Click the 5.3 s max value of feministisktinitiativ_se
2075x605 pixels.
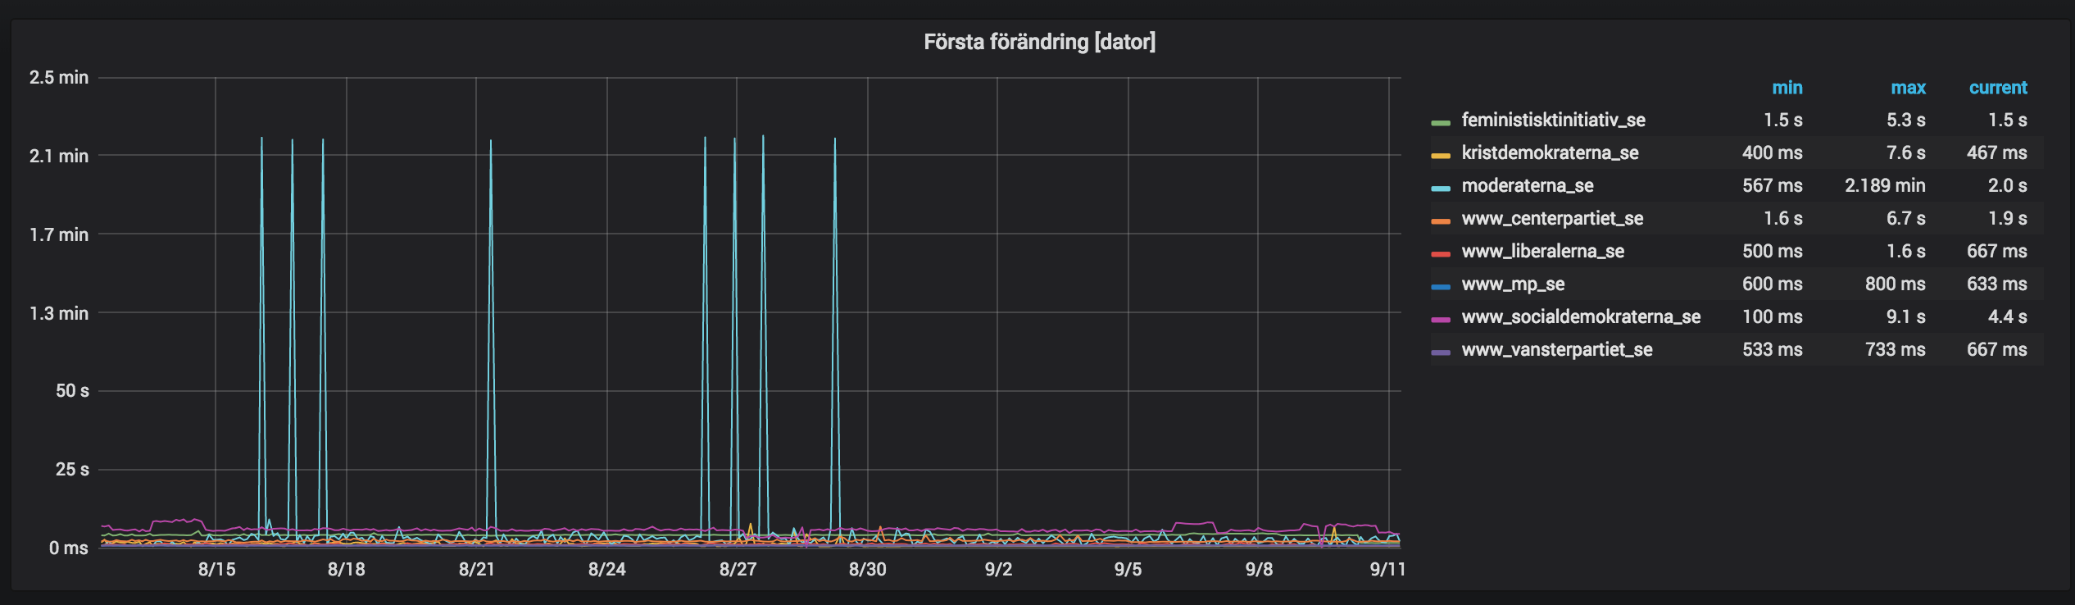(x=1905, y=121)
